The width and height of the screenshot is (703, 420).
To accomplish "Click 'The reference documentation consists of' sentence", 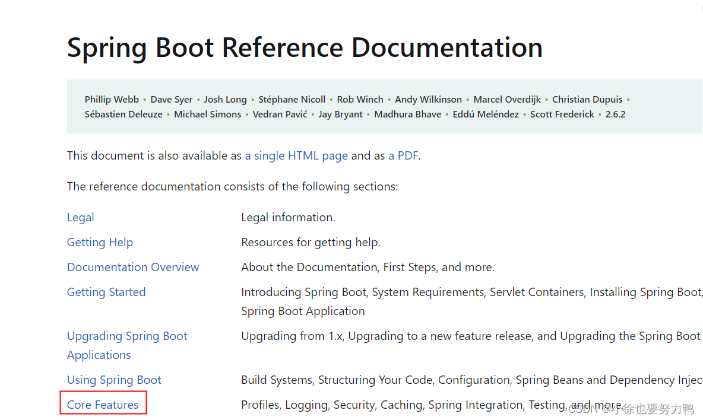I will pos(232,187).
